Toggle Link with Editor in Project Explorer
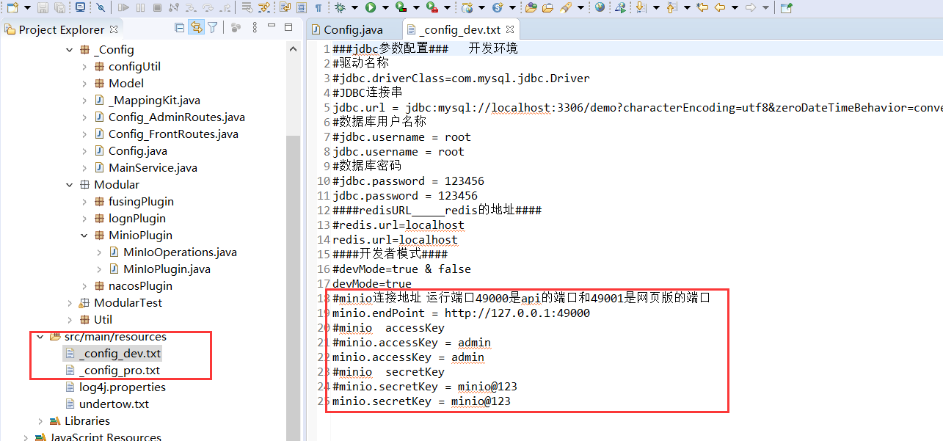 pos(196,29)
